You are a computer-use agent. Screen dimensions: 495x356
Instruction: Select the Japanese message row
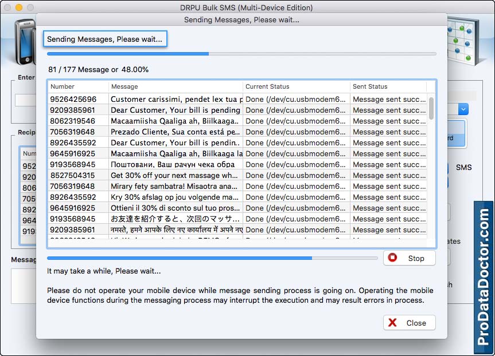pyautogui.click(x=175, y=219)
